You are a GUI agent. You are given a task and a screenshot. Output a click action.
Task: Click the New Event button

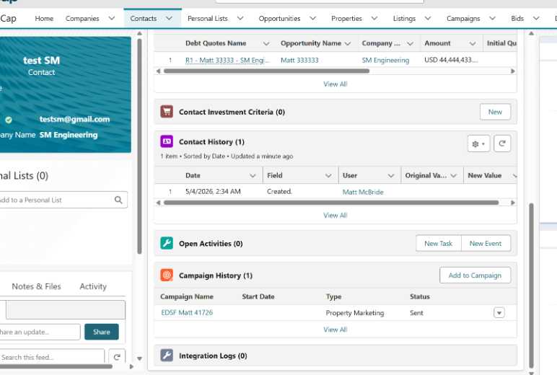pyautogui.click(x=486, y=243)
